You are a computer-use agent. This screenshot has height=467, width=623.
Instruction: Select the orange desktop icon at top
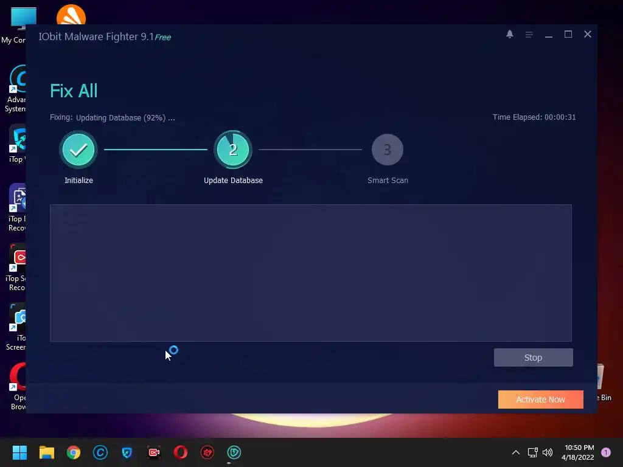tap(71, 15)
